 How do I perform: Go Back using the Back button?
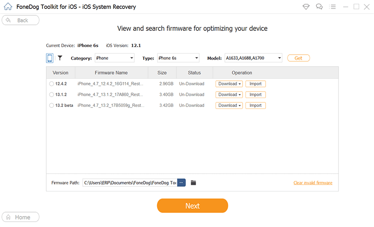coord(21,20)
